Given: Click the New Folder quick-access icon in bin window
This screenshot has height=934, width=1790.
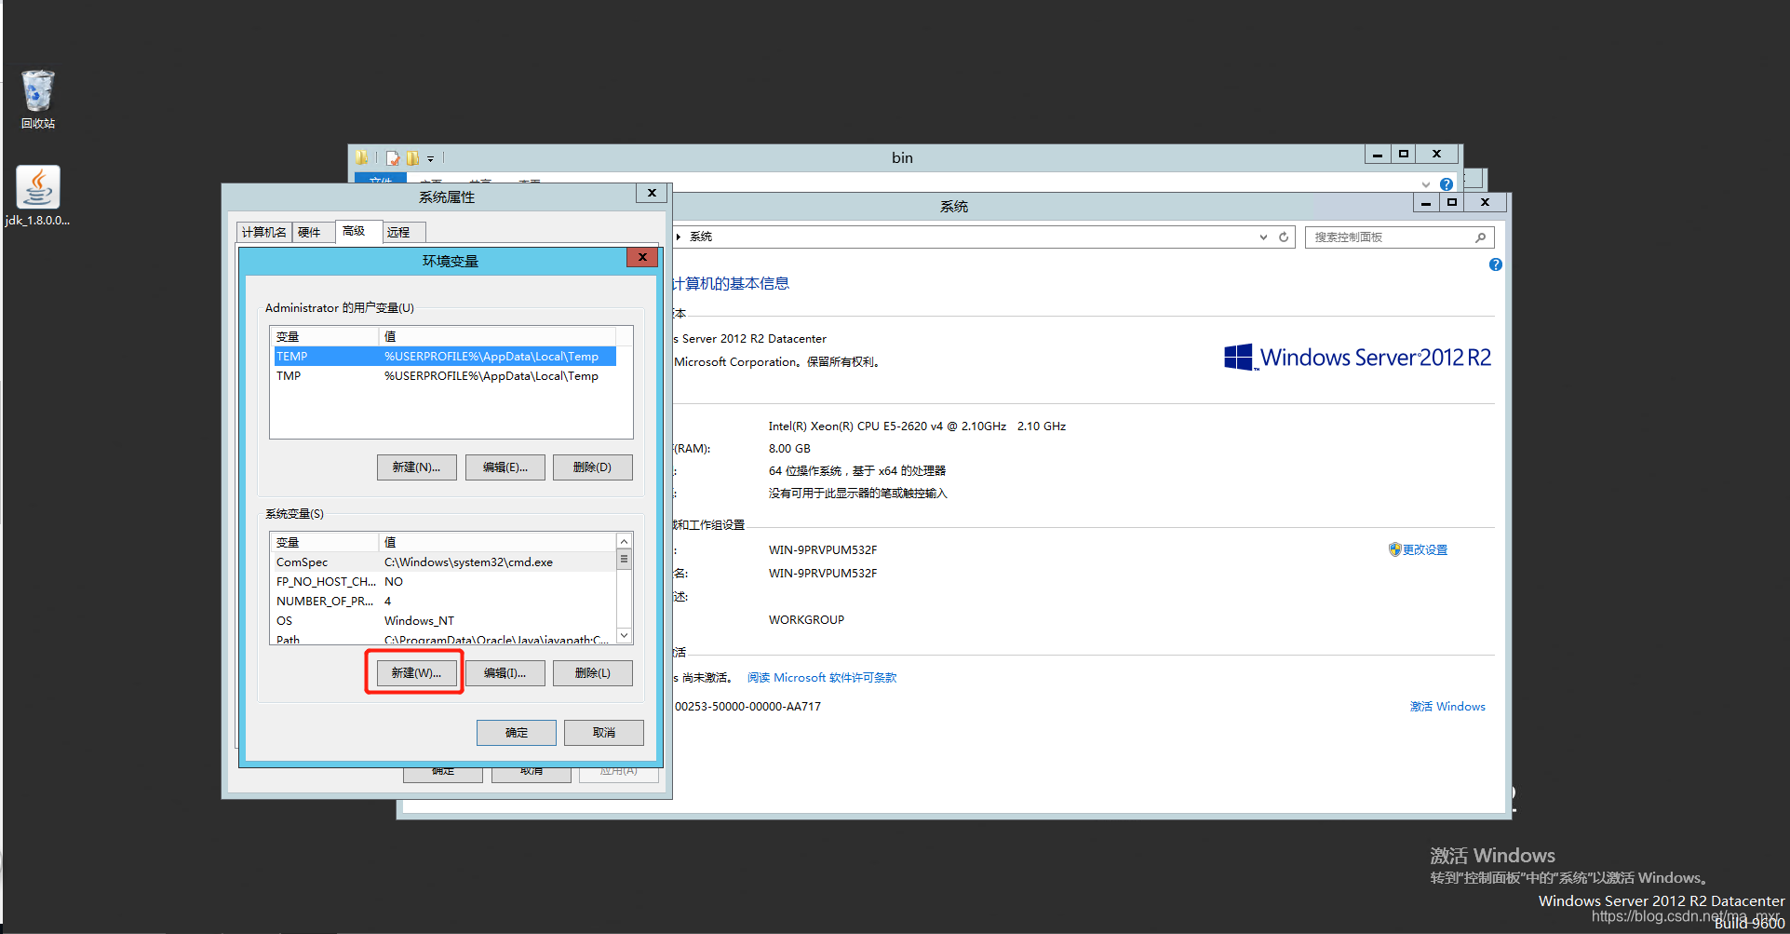Looking at the screenshot, I should pyautogui.click(x=412, y=158).
